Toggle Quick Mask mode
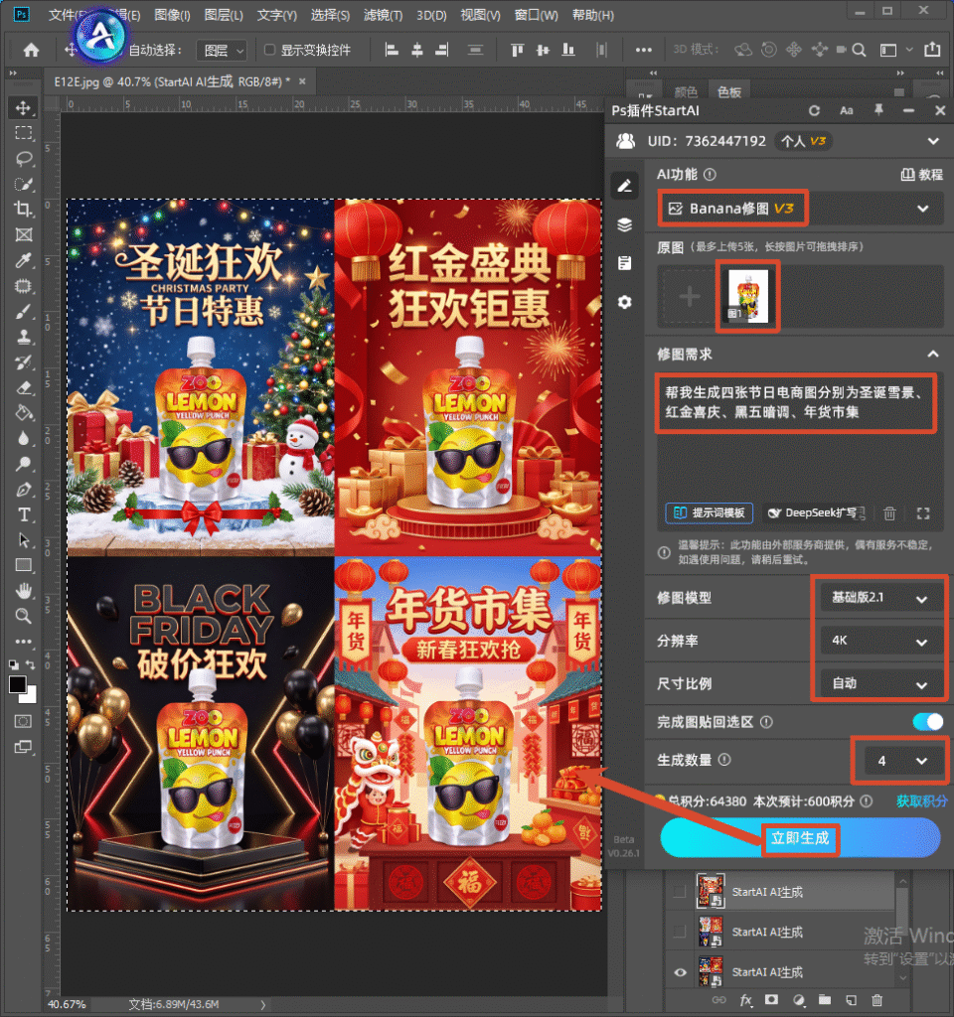 point(24,721)
